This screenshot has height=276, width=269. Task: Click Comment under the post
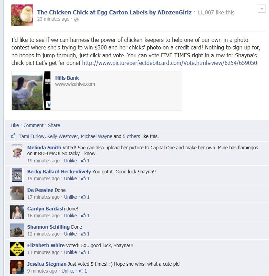(33, 125)
